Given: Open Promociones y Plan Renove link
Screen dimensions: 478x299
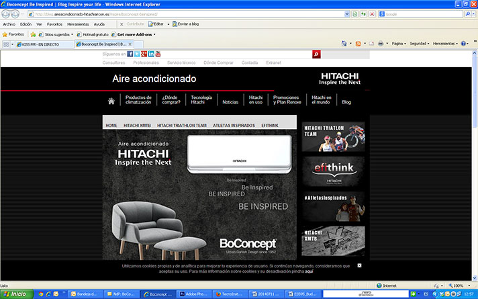Looking at the screenshot, I should point(287,99).
